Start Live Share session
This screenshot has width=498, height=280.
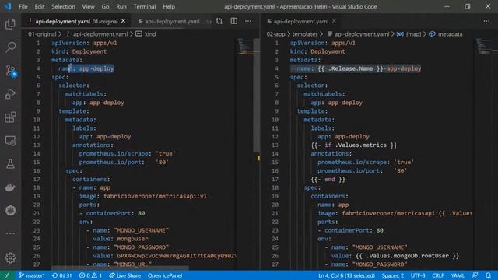click(x=124, y=275)
